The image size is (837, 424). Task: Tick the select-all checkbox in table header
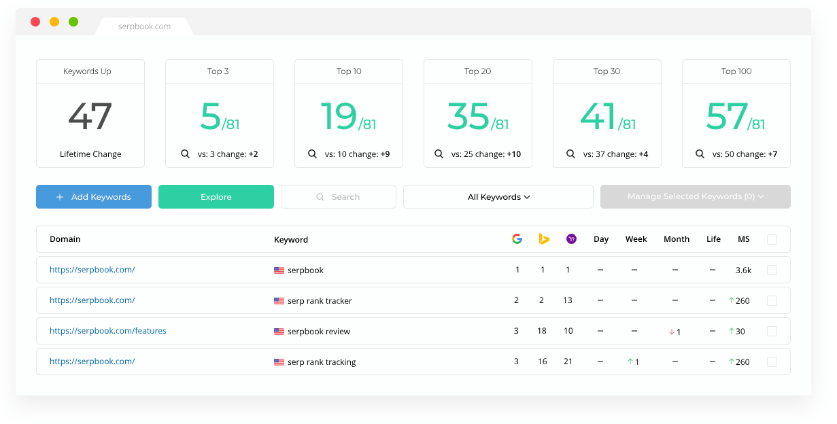pos(772,239)
